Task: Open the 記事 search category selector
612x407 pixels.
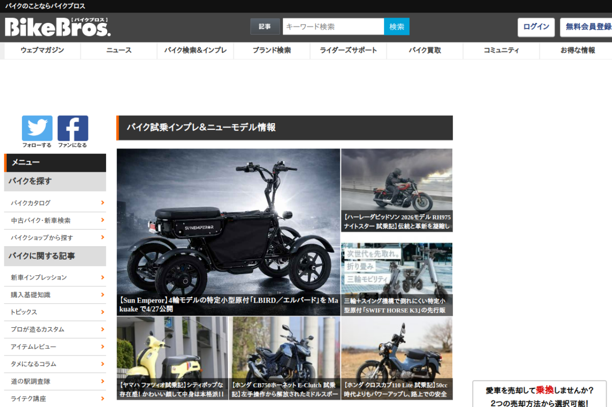Action: [x=265, y=27]
